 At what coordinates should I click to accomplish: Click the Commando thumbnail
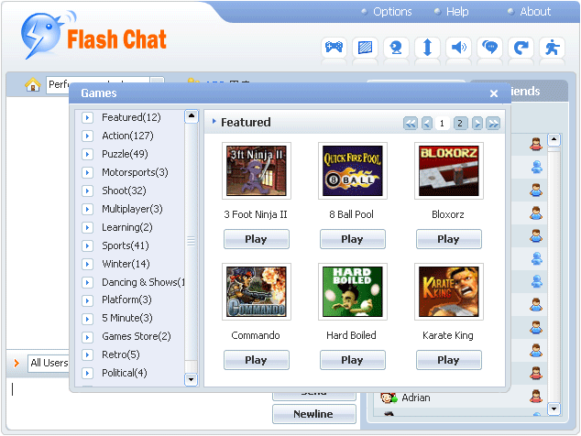click(257, 292)
